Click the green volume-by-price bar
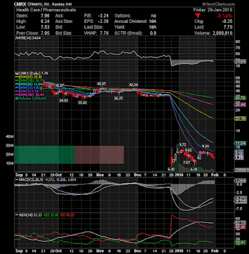The width and height of the screenshot is (249, 254). (44, 155)
